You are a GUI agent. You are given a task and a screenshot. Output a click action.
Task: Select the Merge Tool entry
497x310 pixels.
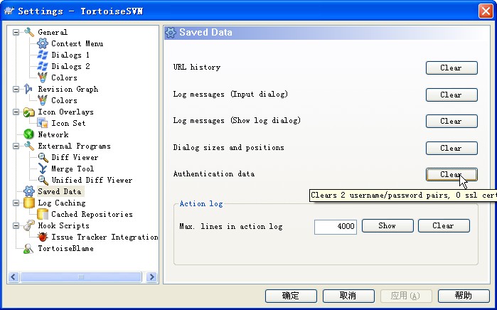coord(73,169)
